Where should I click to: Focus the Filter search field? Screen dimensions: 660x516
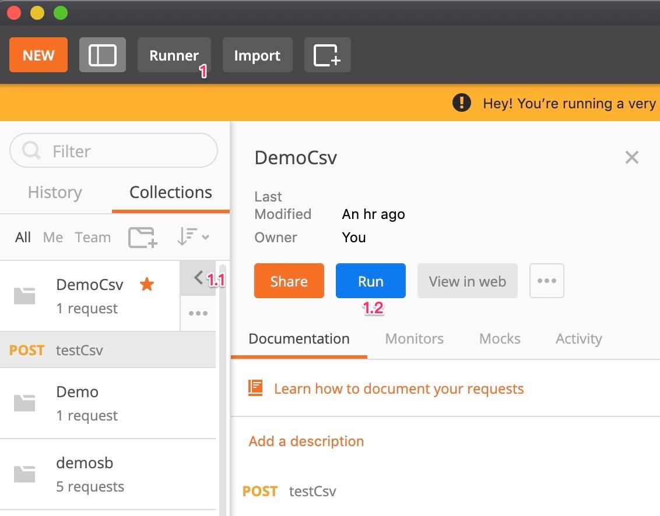114,151
